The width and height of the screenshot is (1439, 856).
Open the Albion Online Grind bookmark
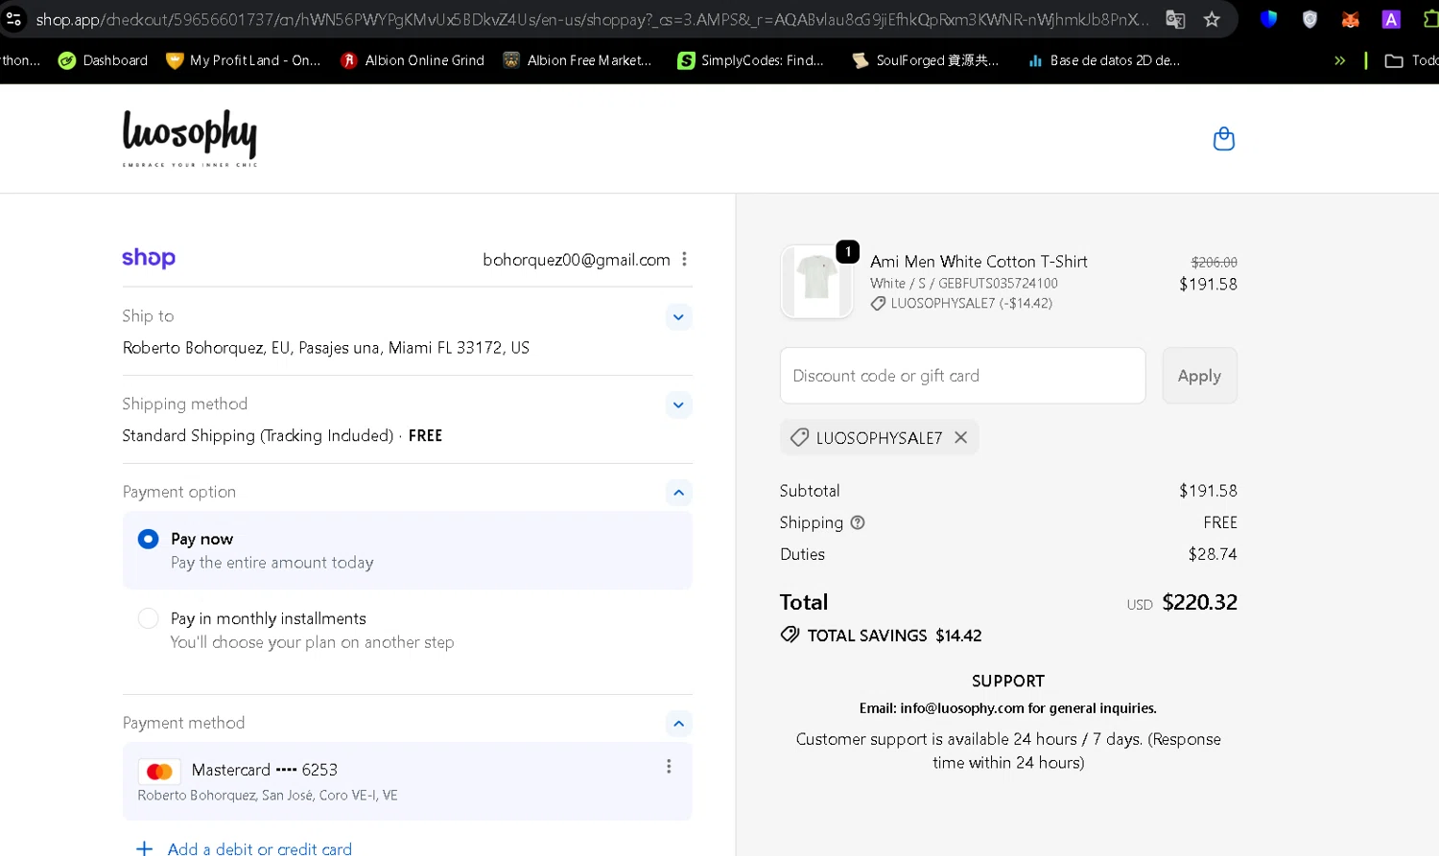(x=413, y=60)
